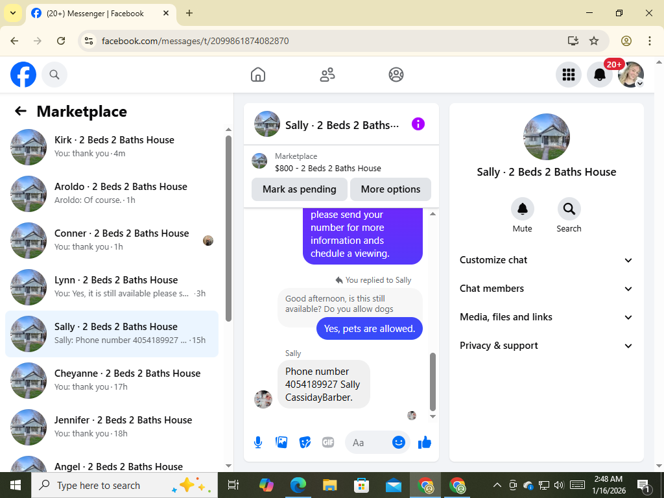Open account profile picture menu
The height and width of the screenshot is (498, 664).
(x=631, y=75)
